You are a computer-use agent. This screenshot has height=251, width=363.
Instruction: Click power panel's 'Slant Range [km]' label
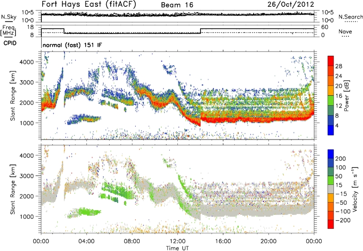[x=13, y=96]
